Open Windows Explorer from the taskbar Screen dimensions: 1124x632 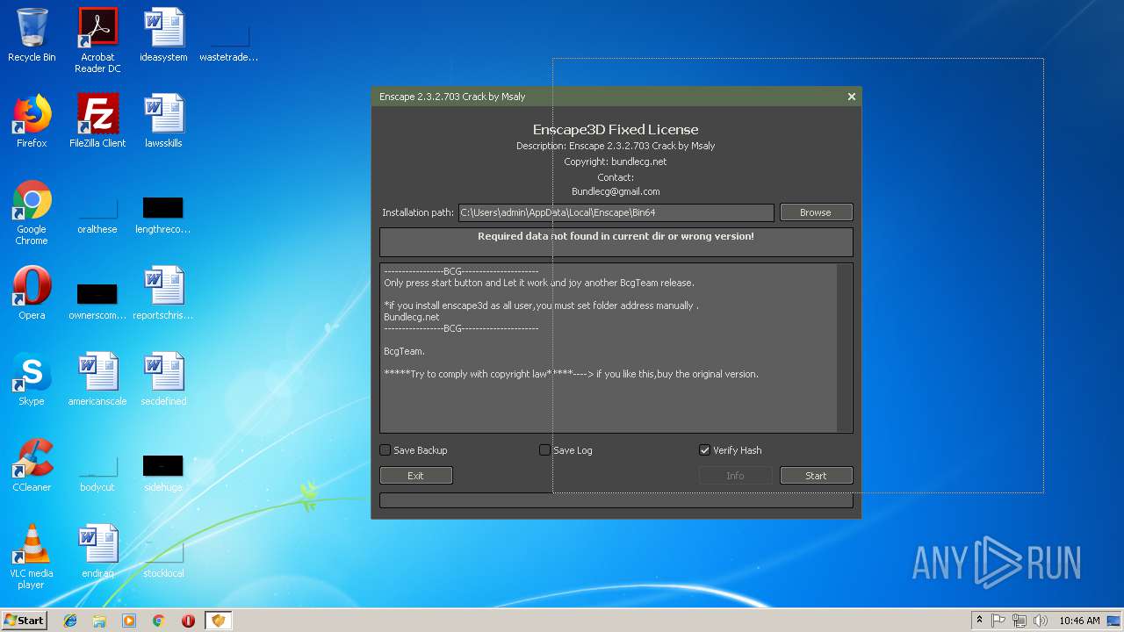tap(99, 621)
